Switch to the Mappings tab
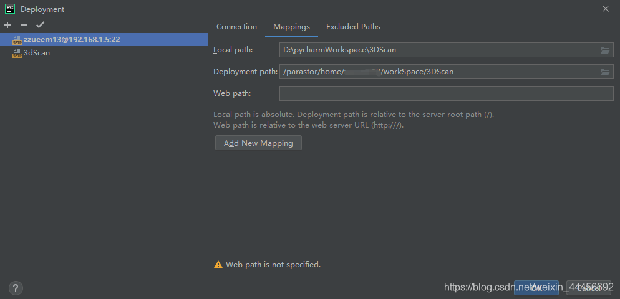The image size is (620, 299). coord(291,27)
